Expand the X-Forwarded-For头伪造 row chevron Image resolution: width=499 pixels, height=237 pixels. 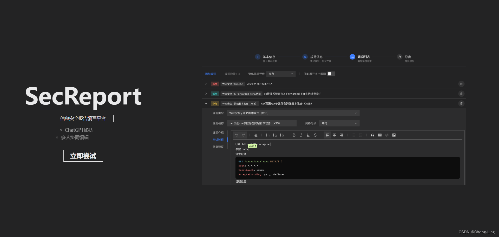(x=206, y=94)
